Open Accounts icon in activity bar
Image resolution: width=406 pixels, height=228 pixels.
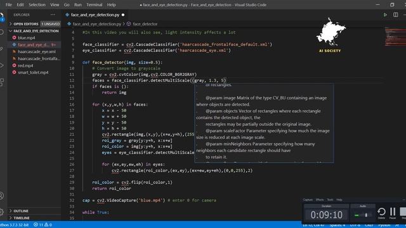pos(1,196)
